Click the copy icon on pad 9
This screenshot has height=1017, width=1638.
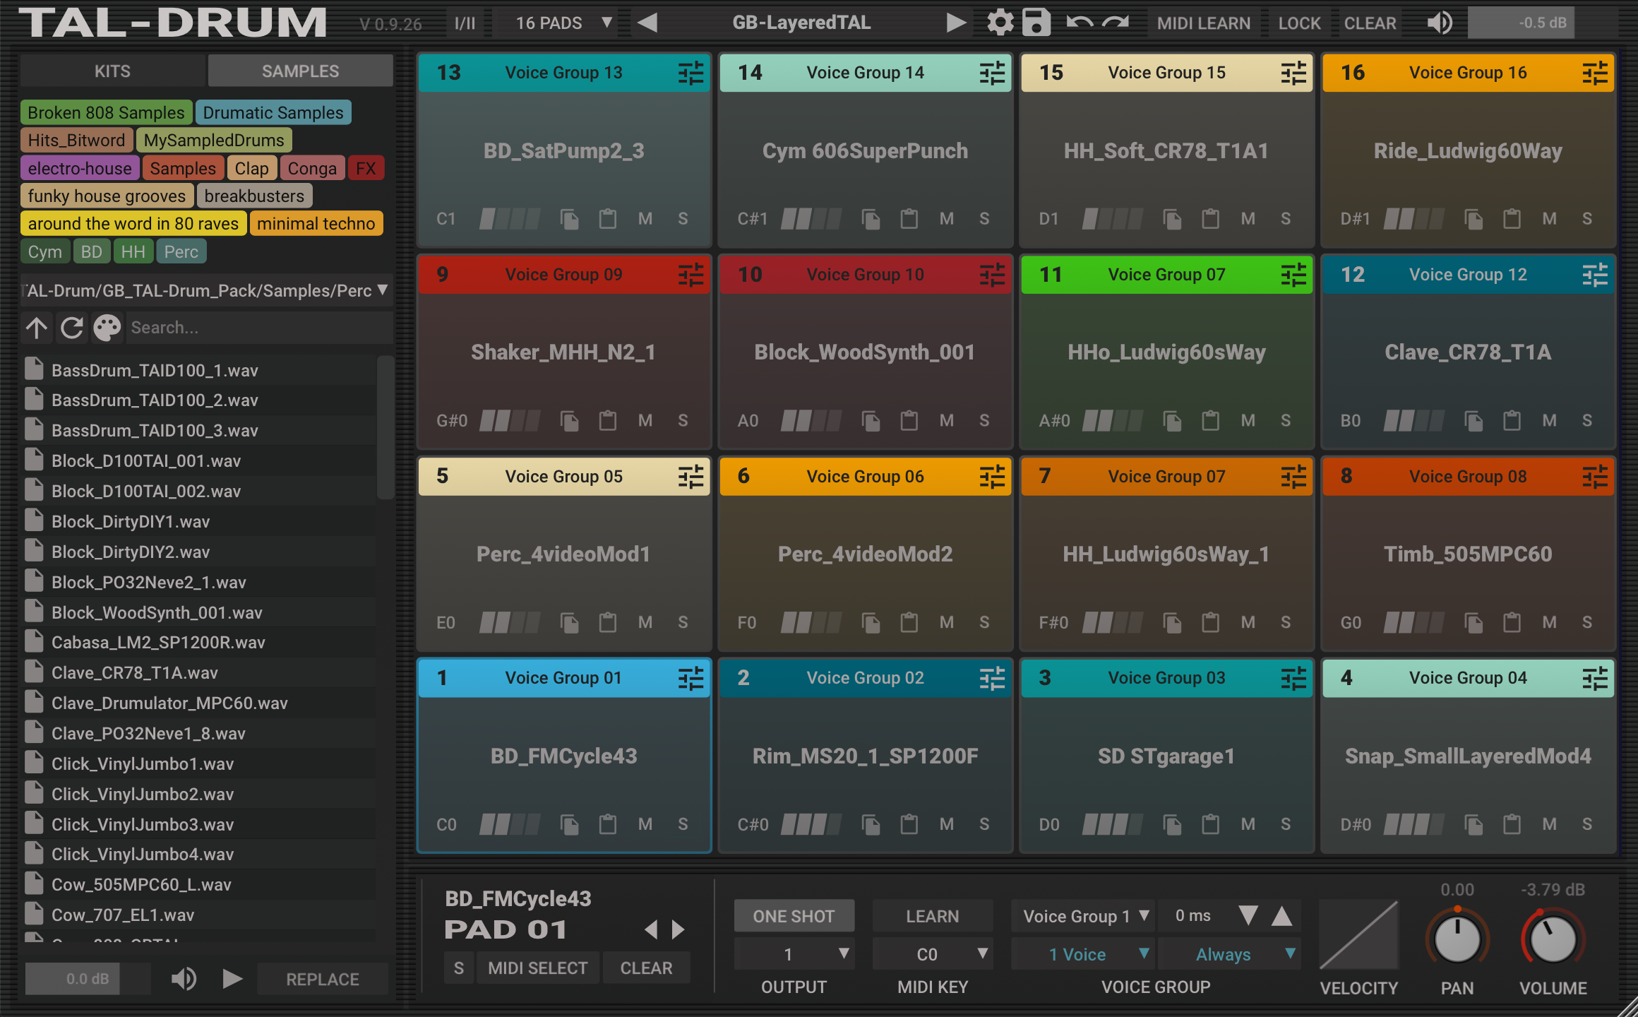point(569,421)
